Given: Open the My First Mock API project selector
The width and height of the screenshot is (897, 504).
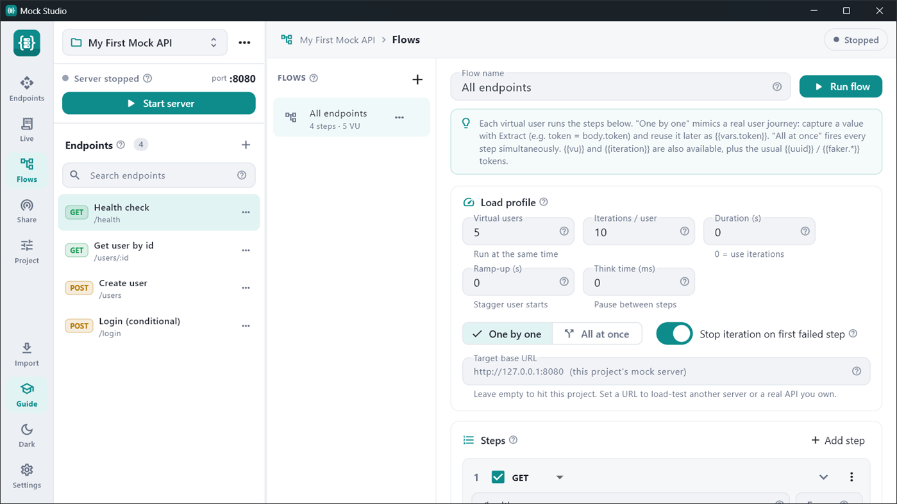Looking at the screenshot, I should (145, 43).
